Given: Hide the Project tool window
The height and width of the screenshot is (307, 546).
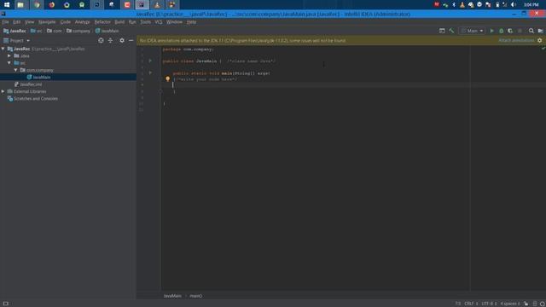Looking at the screenshot, I should click(x=131, y=40).
